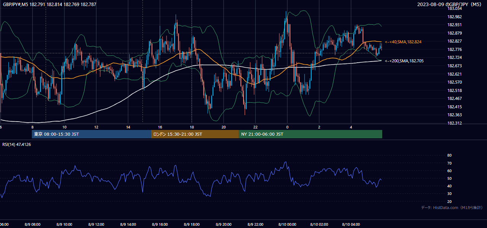Click hour label 12 under price chart
Image resolution: width=487 pixels, height=228 pixels.
pyautogui.click(x=96, y=127)
